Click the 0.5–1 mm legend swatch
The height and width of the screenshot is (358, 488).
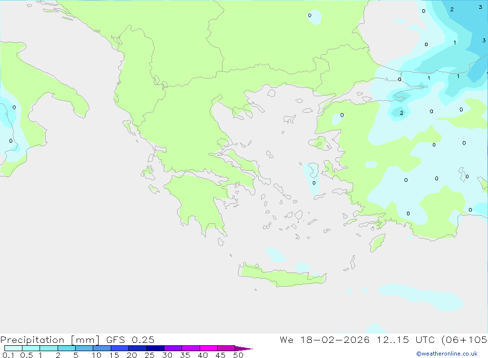pyautogui.click(x=31, y=348)
